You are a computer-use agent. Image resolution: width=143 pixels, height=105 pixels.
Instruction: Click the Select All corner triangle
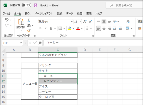pos(4,50)
